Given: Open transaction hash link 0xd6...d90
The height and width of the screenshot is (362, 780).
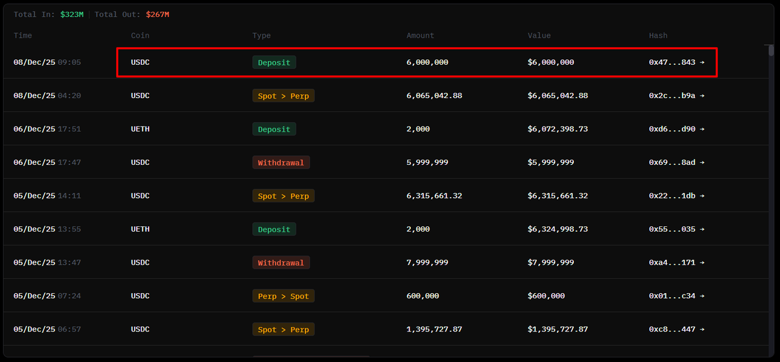Looking at the screenshot, I should pyautogui.click(x=672, y=129).
